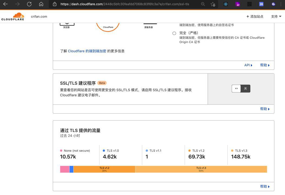
Task: Toggle the SSL/TLS 建议程序 switch
Action: click(241, 88)
